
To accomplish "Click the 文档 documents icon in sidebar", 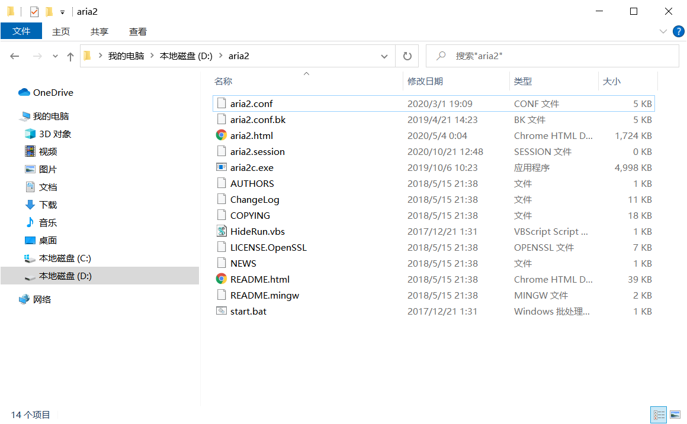I will tap(30, 187).
